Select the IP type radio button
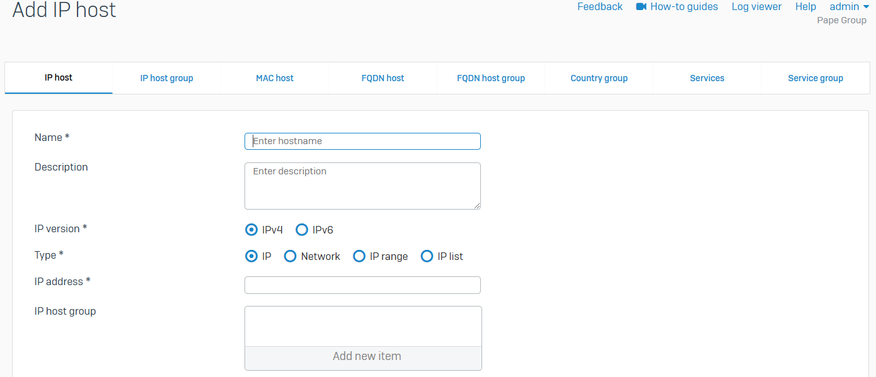Image resolution: width=876 pixels, height=377 pixels. (251, 256)
